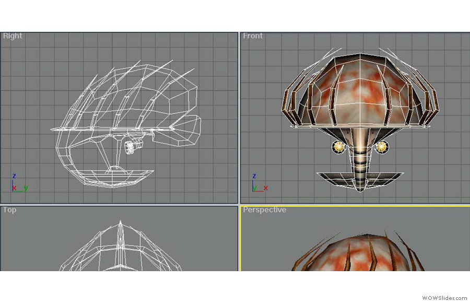Visit the WOWSlider.com watermark link
470x303 pixels.
444,298
